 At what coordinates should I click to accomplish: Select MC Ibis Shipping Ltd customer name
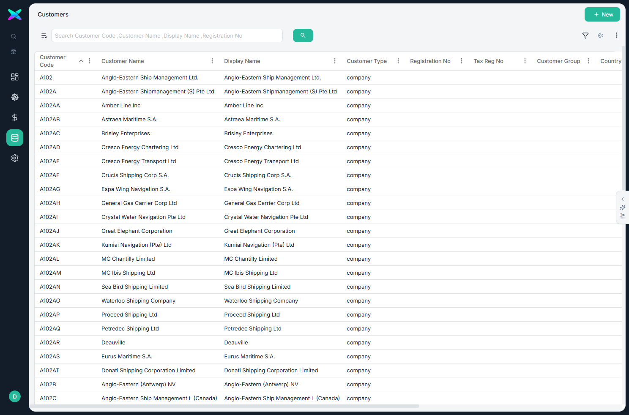pos(128,273)
